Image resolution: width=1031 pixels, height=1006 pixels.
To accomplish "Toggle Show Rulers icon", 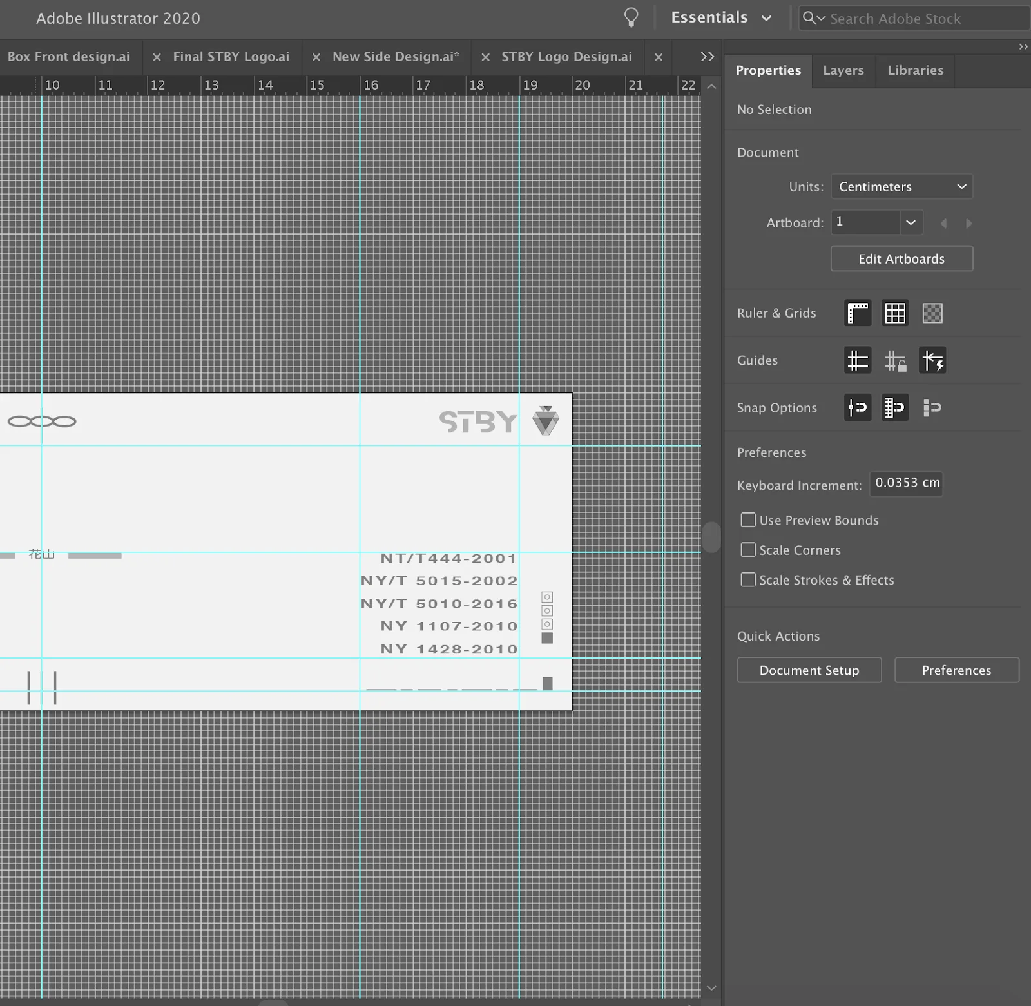I will (x=858, y=313).
